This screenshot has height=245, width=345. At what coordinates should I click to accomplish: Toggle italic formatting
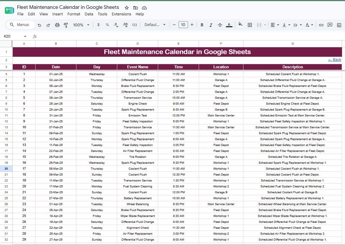point(211,25)
